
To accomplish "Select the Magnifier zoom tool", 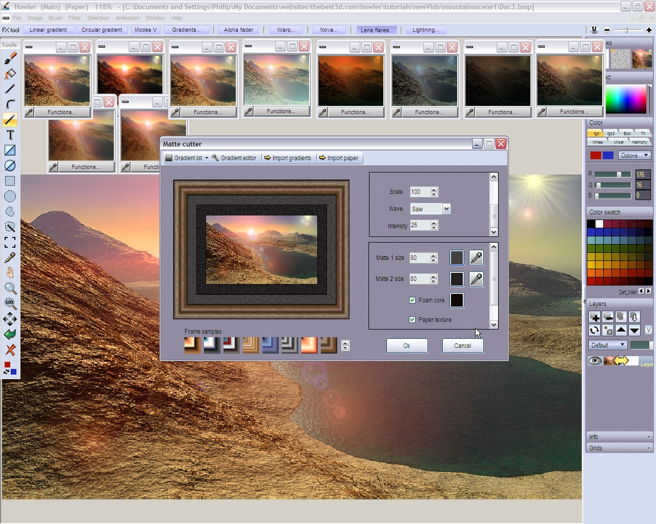I will [10, 288].
